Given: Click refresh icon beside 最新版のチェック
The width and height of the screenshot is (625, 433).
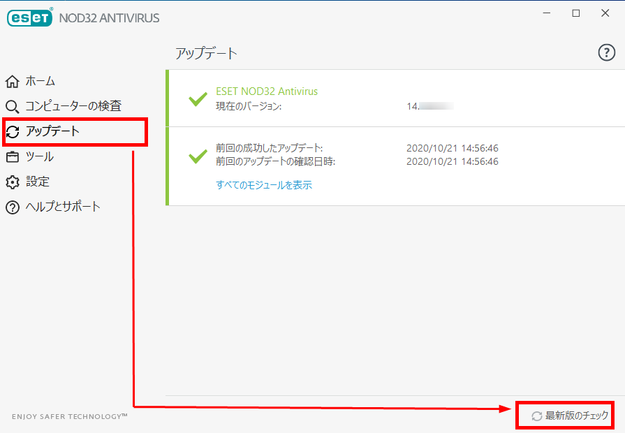Looking at the screenshot, I should (x=536, y=416).
